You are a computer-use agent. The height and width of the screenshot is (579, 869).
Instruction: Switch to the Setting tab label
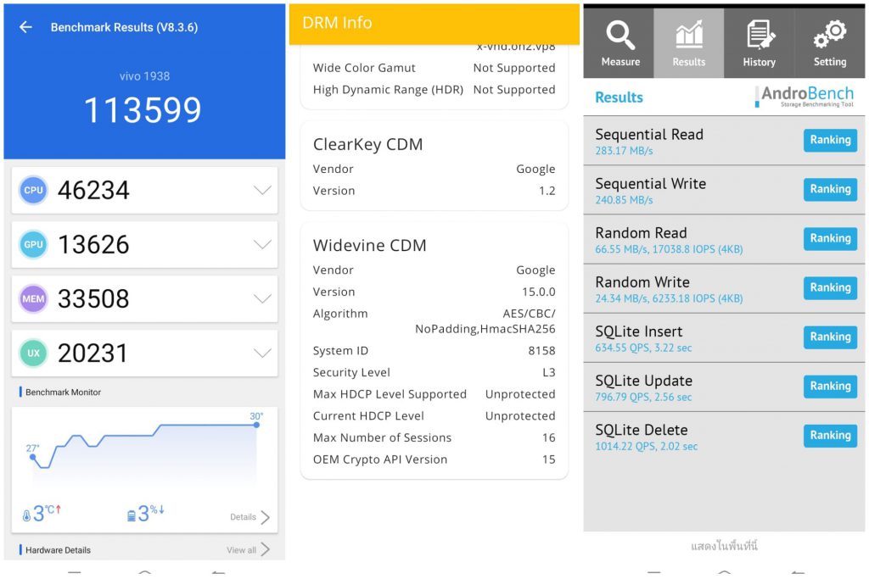click(x=830, y=61)
